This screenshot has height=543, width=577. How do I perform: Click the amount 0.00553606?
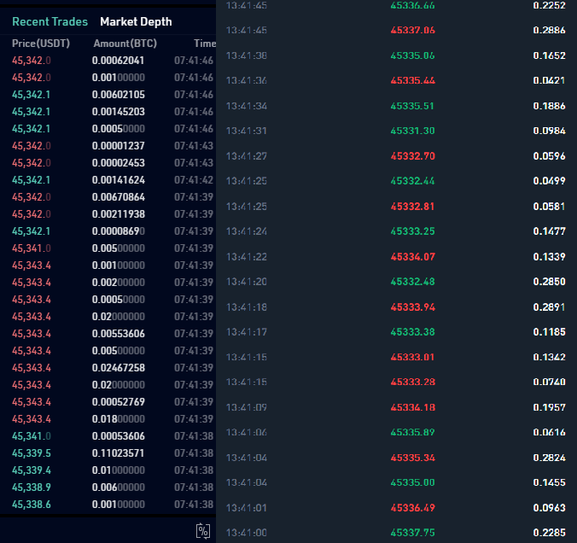tap(118, 334)
